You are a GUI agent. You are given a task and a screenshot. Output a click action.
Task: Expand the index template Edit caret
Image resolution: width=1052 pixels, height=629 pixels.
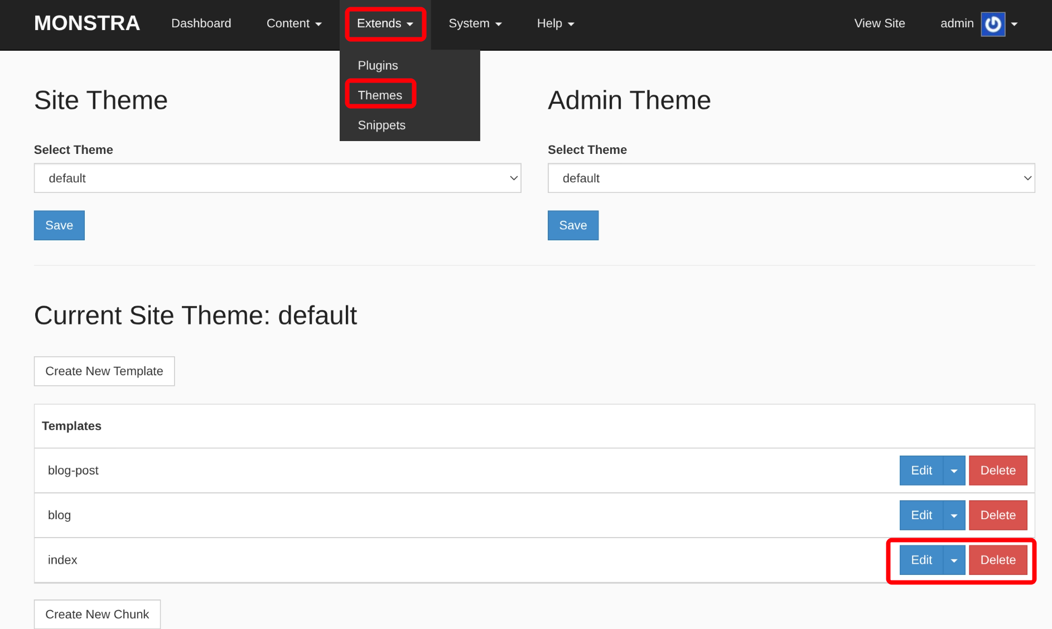coord(954,560)
